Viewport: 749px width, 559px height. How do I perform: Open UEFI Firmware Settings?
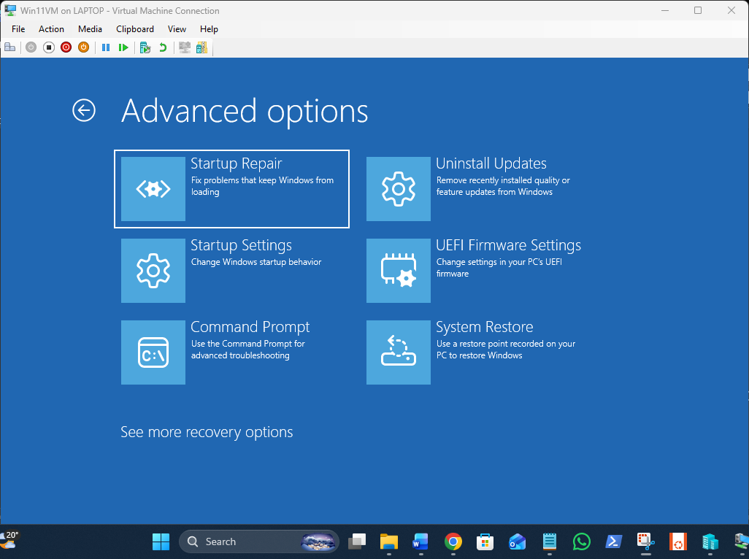tap(476, 270)
